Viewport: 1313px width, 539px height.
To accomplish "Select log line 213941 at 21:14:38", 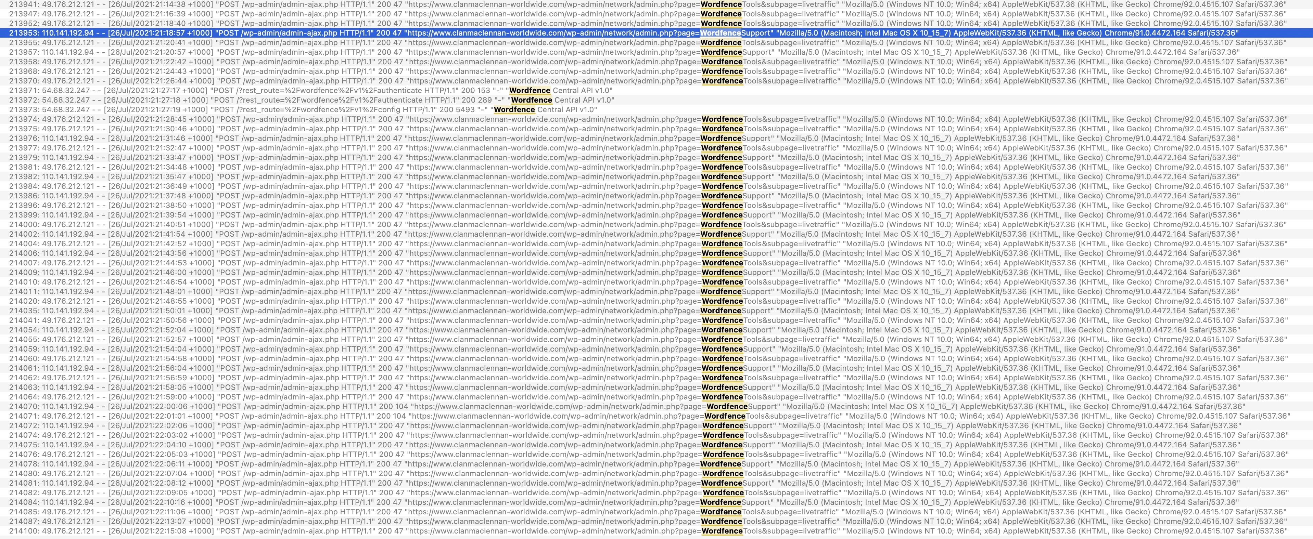I will click(656, 4).
